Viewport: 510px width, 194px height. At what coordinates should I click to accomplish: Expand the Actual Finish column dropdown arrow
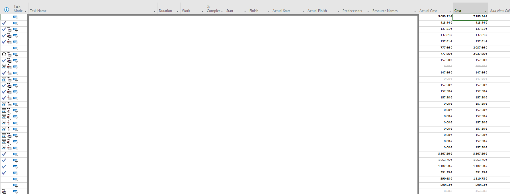[x=338, y=11]
